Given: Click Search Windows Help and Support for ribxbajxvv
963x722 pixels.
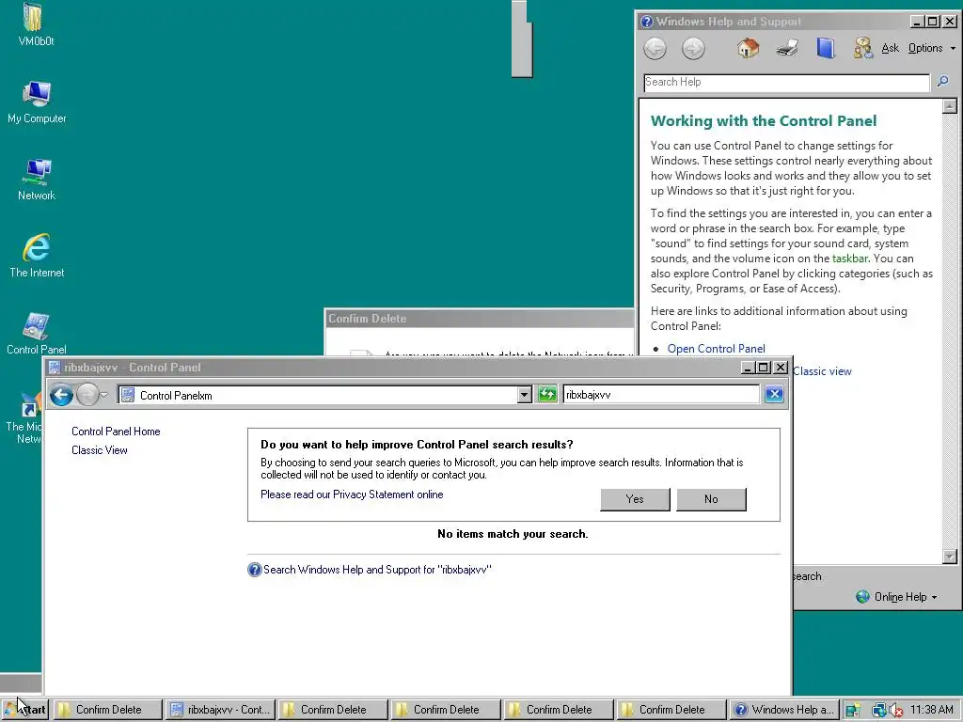Looking at the screenshot, I should [x=377, y=570].
